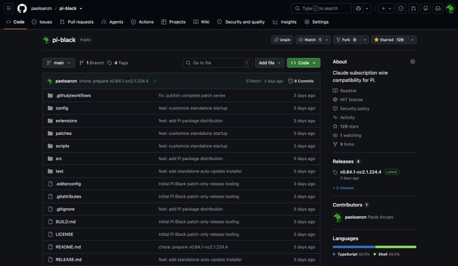Image resolution: width=458 pixels, height=266 pixels.
Task: View the 1 Branch link
Action: 92,63
